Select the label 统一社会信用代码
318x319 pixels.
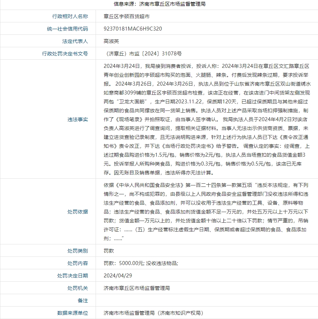pyautogui.click(x=68, y=29)
